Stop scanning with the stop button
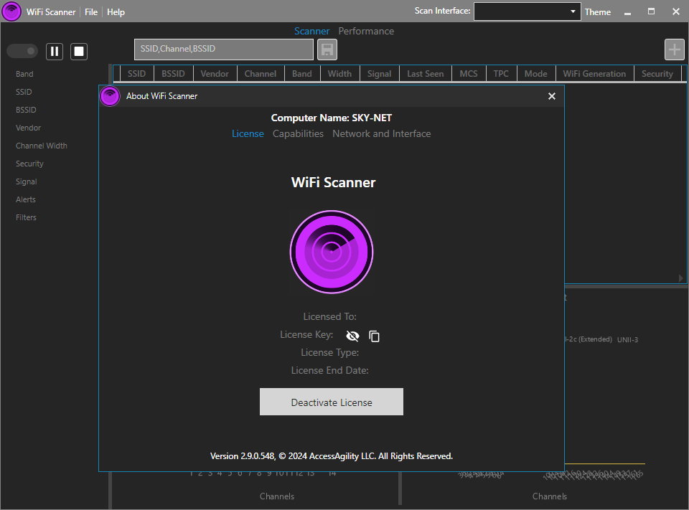The width and height of the screenshot is (689, 510). [79, 52]
